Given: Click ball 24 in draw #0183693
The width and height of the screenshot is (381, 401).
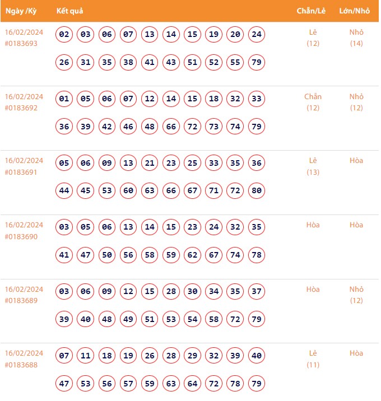Looking at the screenshot, I should [257, 35].
